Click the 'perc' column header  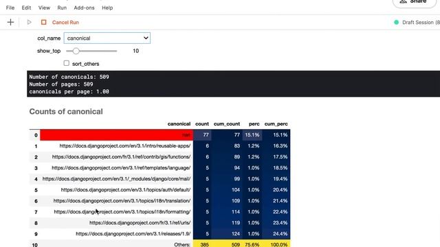[254, 123]
